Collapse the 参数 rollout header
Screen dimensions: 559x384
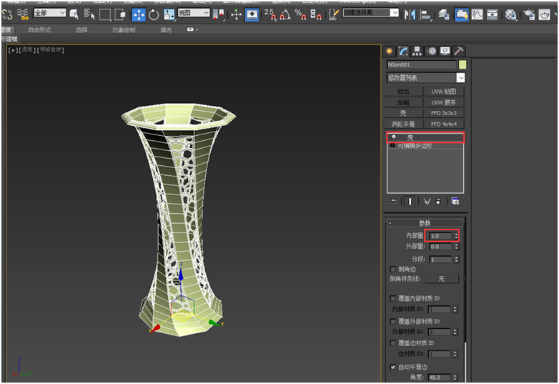pyautogui.click(x=425, y=223)
